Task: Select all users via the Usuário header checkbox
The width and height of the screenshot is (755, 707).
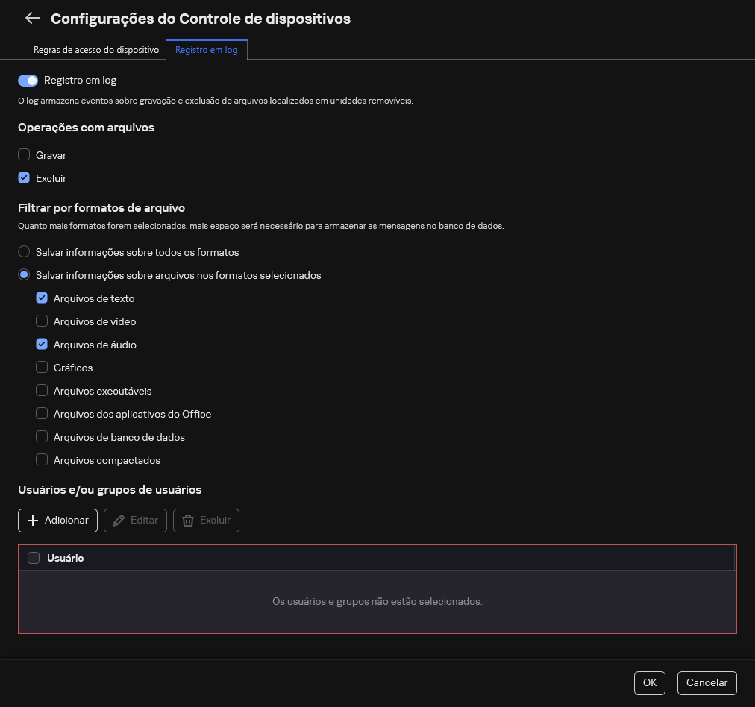Action: (x=33, y=557)
